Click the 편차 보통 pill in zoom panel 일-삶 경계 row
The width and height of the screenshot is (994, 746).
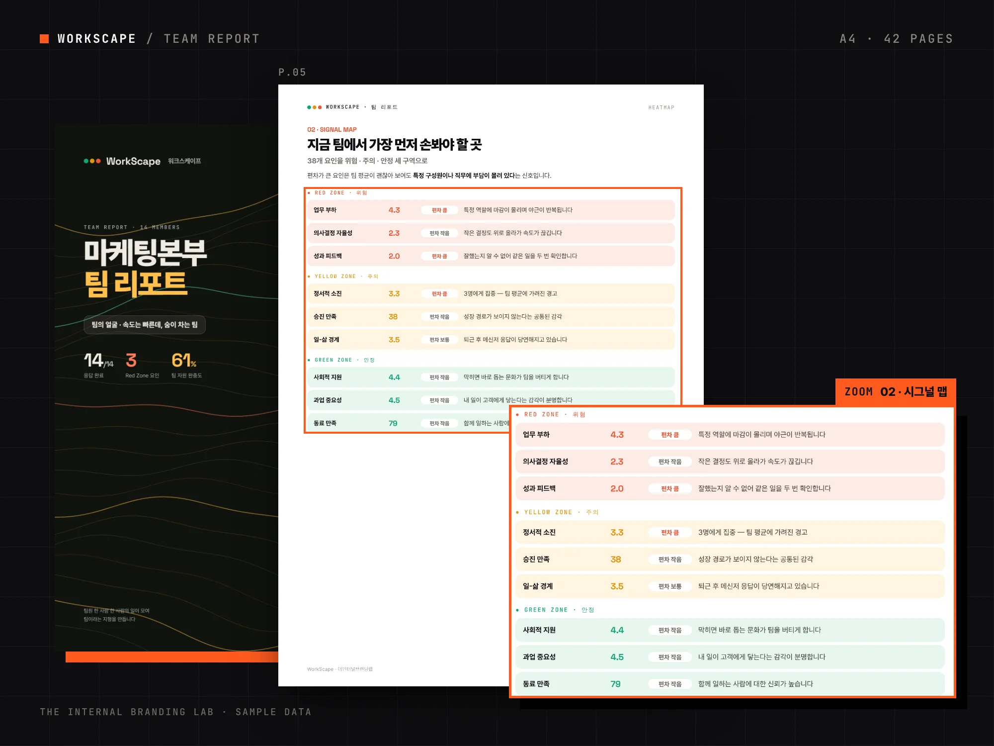670,586
